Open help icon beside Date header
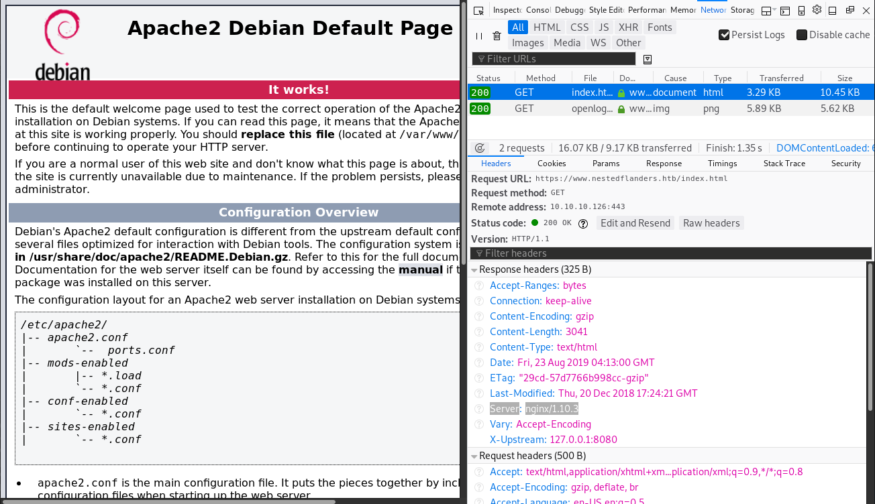This screenshot has height=504, width=875. (x=479, y=363)
